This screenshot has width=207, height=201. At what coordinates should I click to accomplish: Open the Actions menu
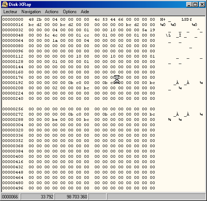click(x=52, y=12)
